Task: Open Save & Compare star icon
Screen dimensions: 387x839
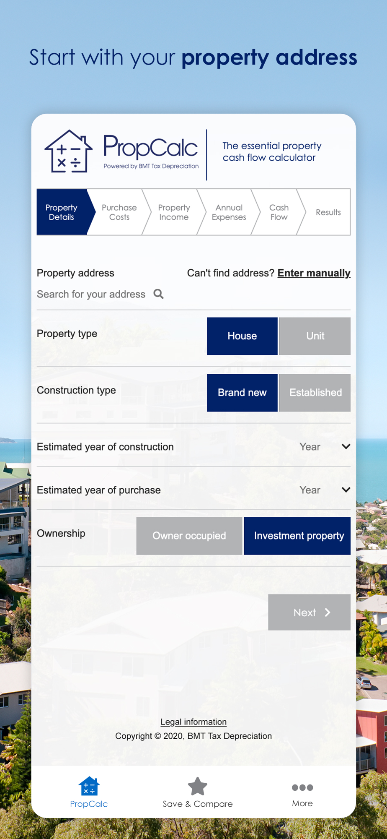Action: pos(198,786)
